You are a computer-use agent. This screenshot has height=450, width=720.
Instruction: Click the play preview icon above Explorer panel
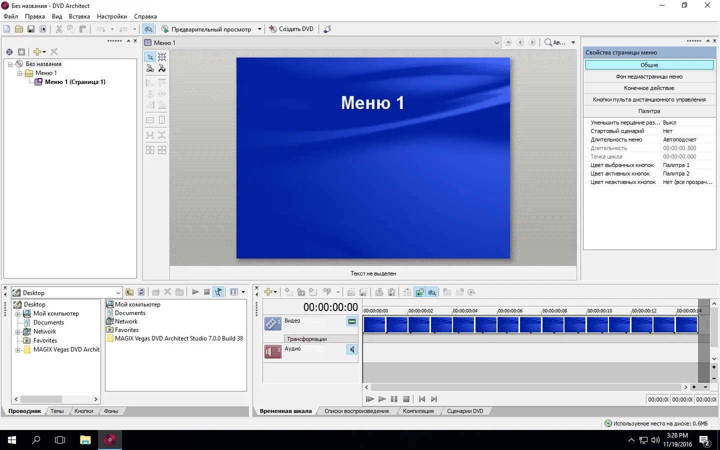point(195,292)
